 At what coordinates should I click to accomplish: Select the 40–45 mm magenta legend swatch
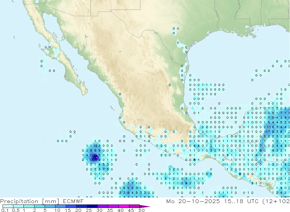124,206
